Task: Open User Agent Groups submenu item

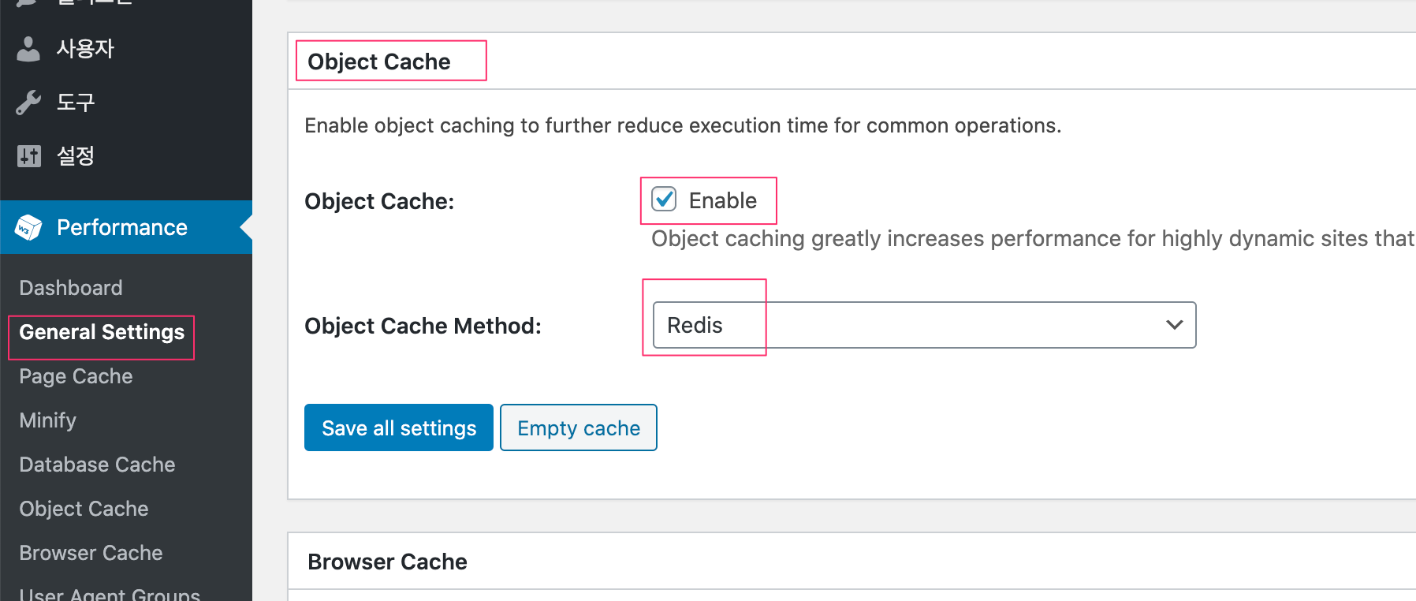Action: coord(110,594)
